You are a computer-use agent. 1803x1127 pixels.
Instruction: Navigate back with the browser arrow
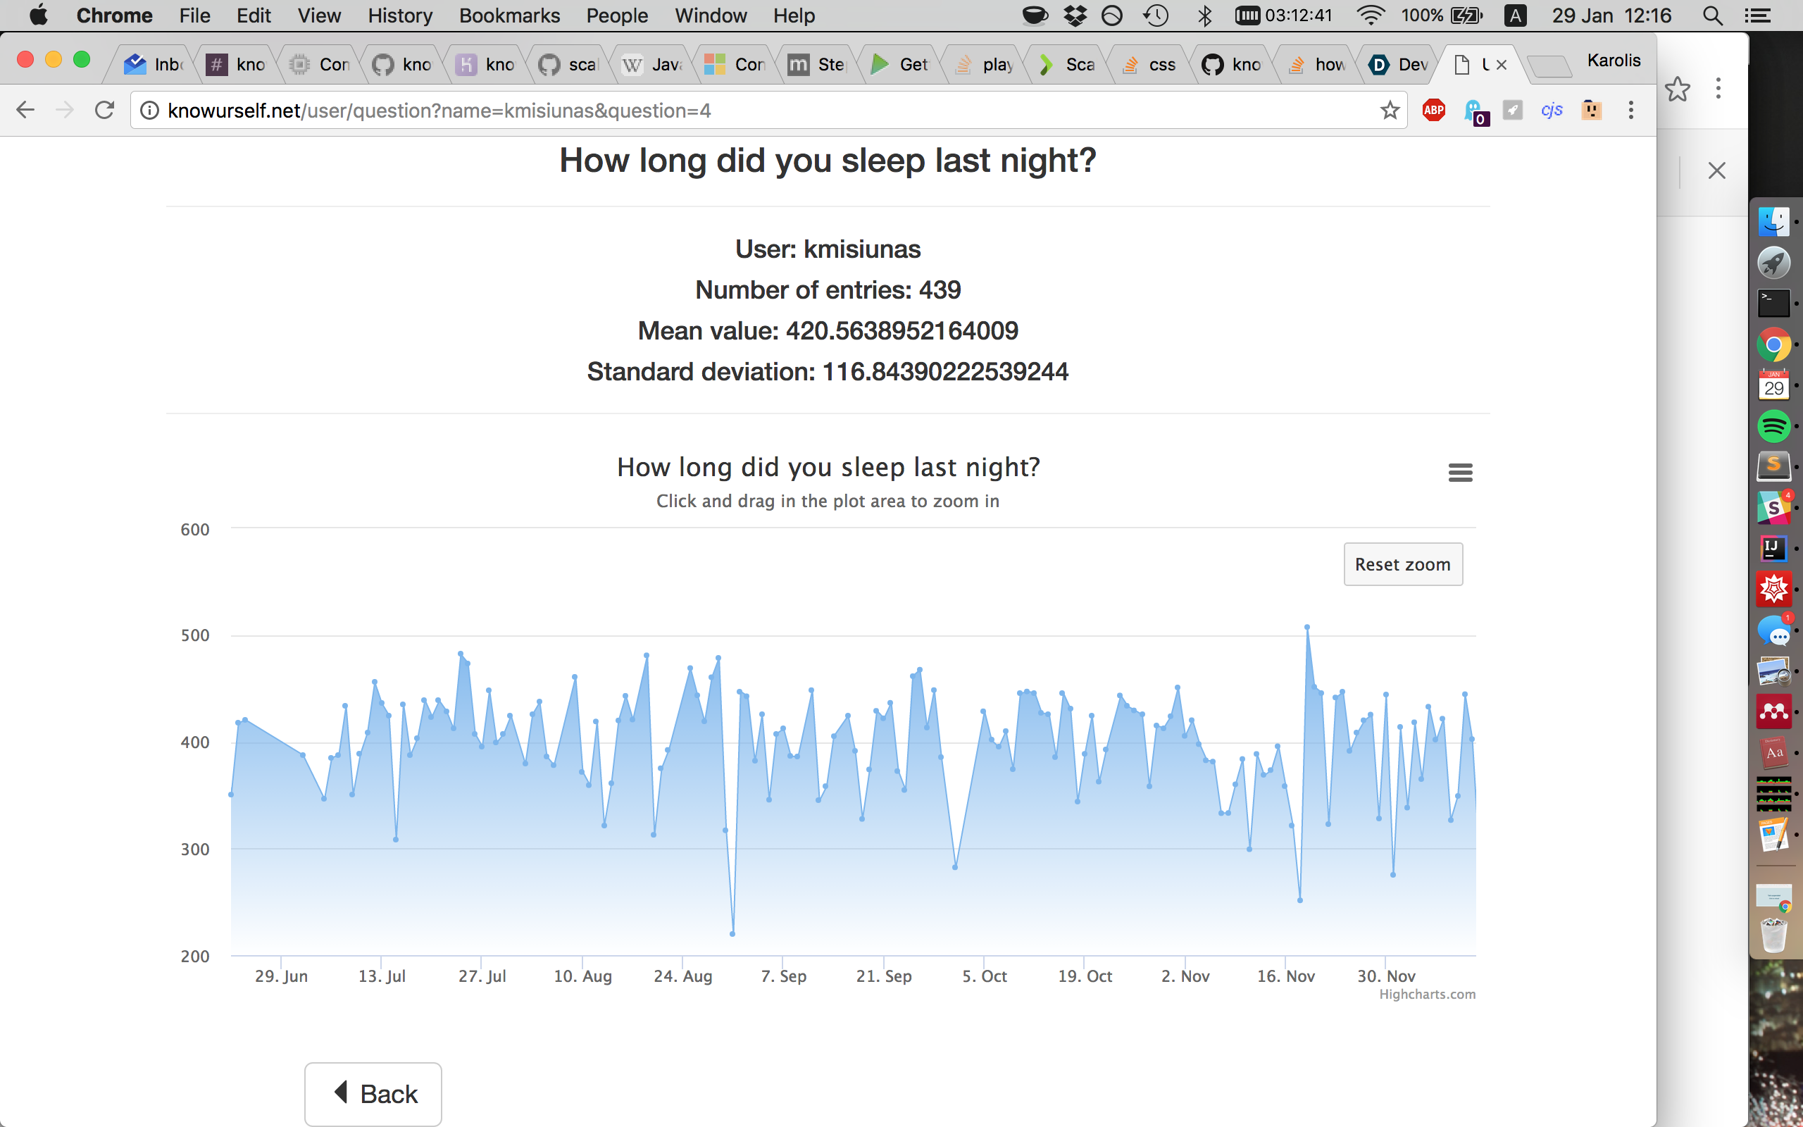pyautogui.click(x=25, y=111)
